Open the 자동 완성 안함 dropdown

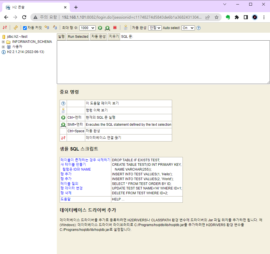(x=155, y=28)
